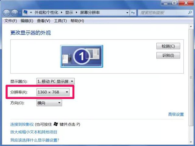Open the 编辑(E) menu
Viewport: 195px width, 146px height.
27,21
